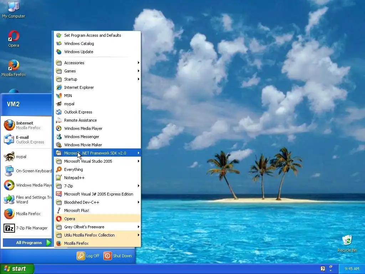Select 'Windows Media Player' in recent programs
Viewport: 365px width, 274px height.
coord(27,185)
